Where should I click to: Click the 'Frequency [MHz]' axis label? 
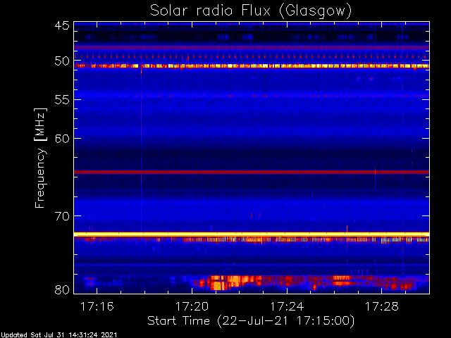tap(40, 158)
